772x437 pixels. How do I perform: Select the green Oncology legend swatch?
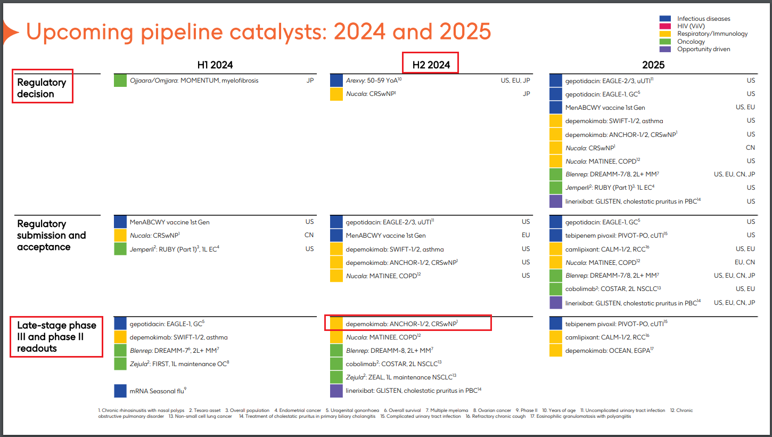coord(665,42)
